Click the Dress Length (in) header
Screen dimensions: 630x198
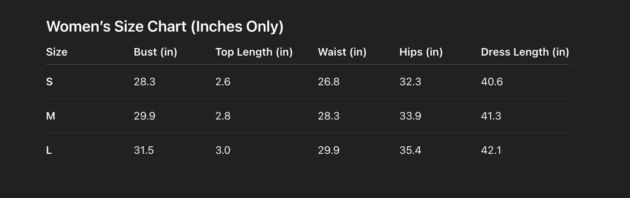[x=524, y=52]
